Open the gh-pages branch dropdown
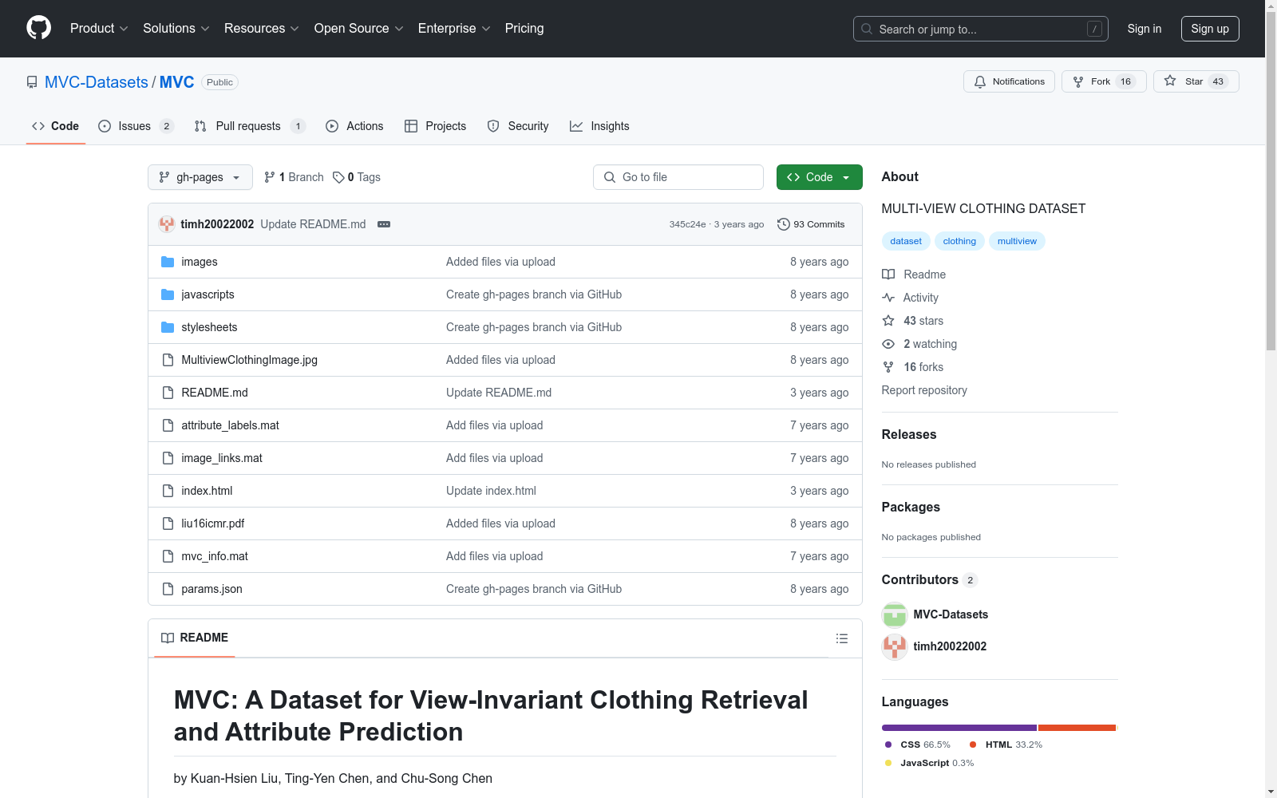 200,177
